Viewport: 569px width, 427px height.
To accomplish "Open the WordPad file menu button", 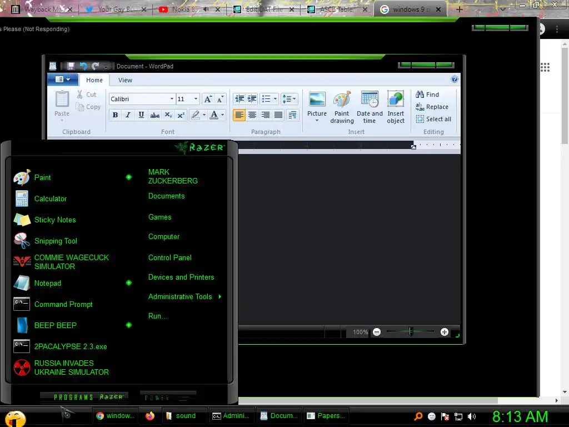I will 63,80.
